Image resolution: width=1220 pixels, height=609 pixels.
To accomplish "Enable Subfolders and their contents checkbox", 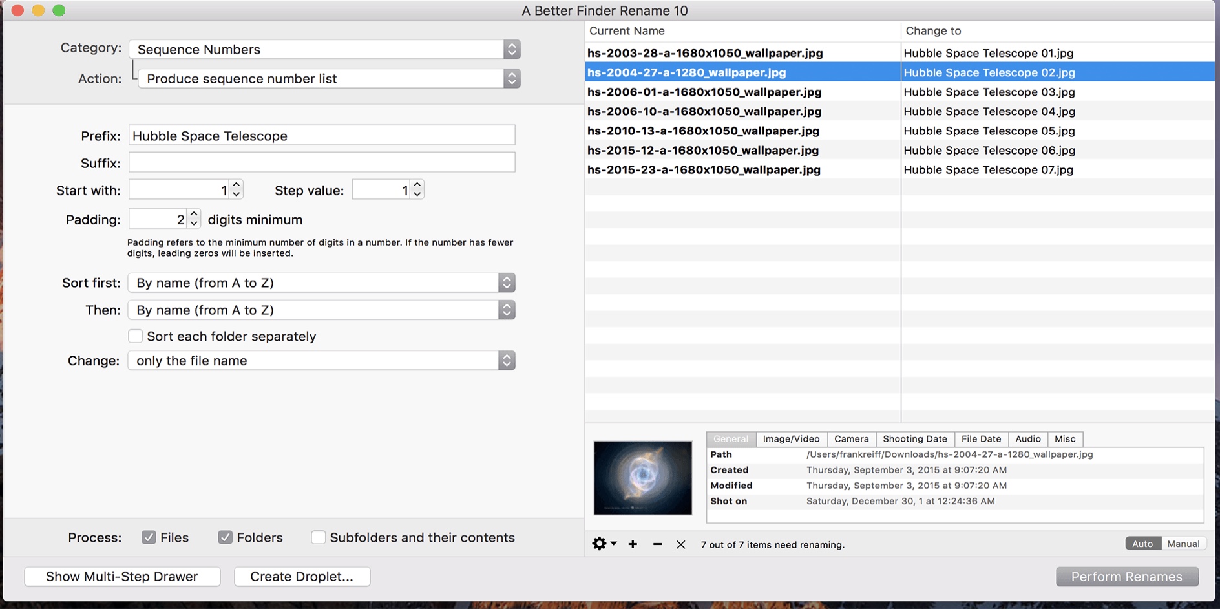I will (318, 537).
